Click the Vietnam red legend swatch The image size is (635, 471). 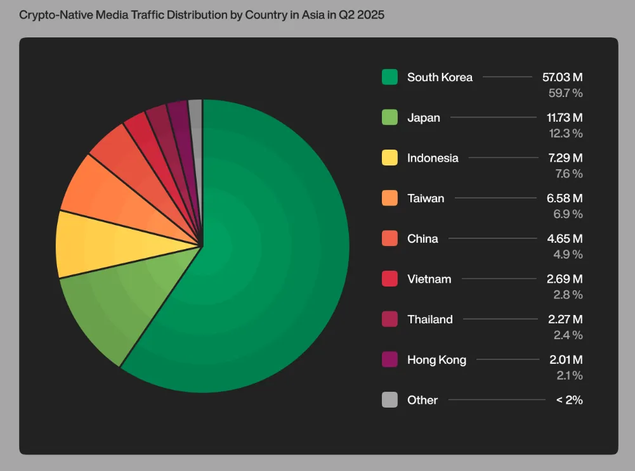[x=390, y=279]
